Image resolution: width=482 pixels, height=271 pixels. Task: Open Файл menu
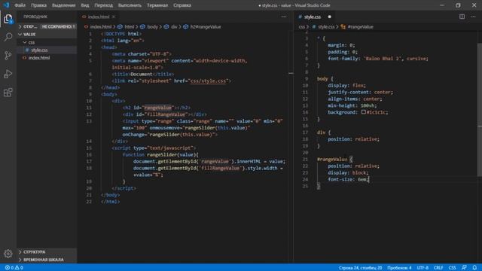tap(20, 5)
